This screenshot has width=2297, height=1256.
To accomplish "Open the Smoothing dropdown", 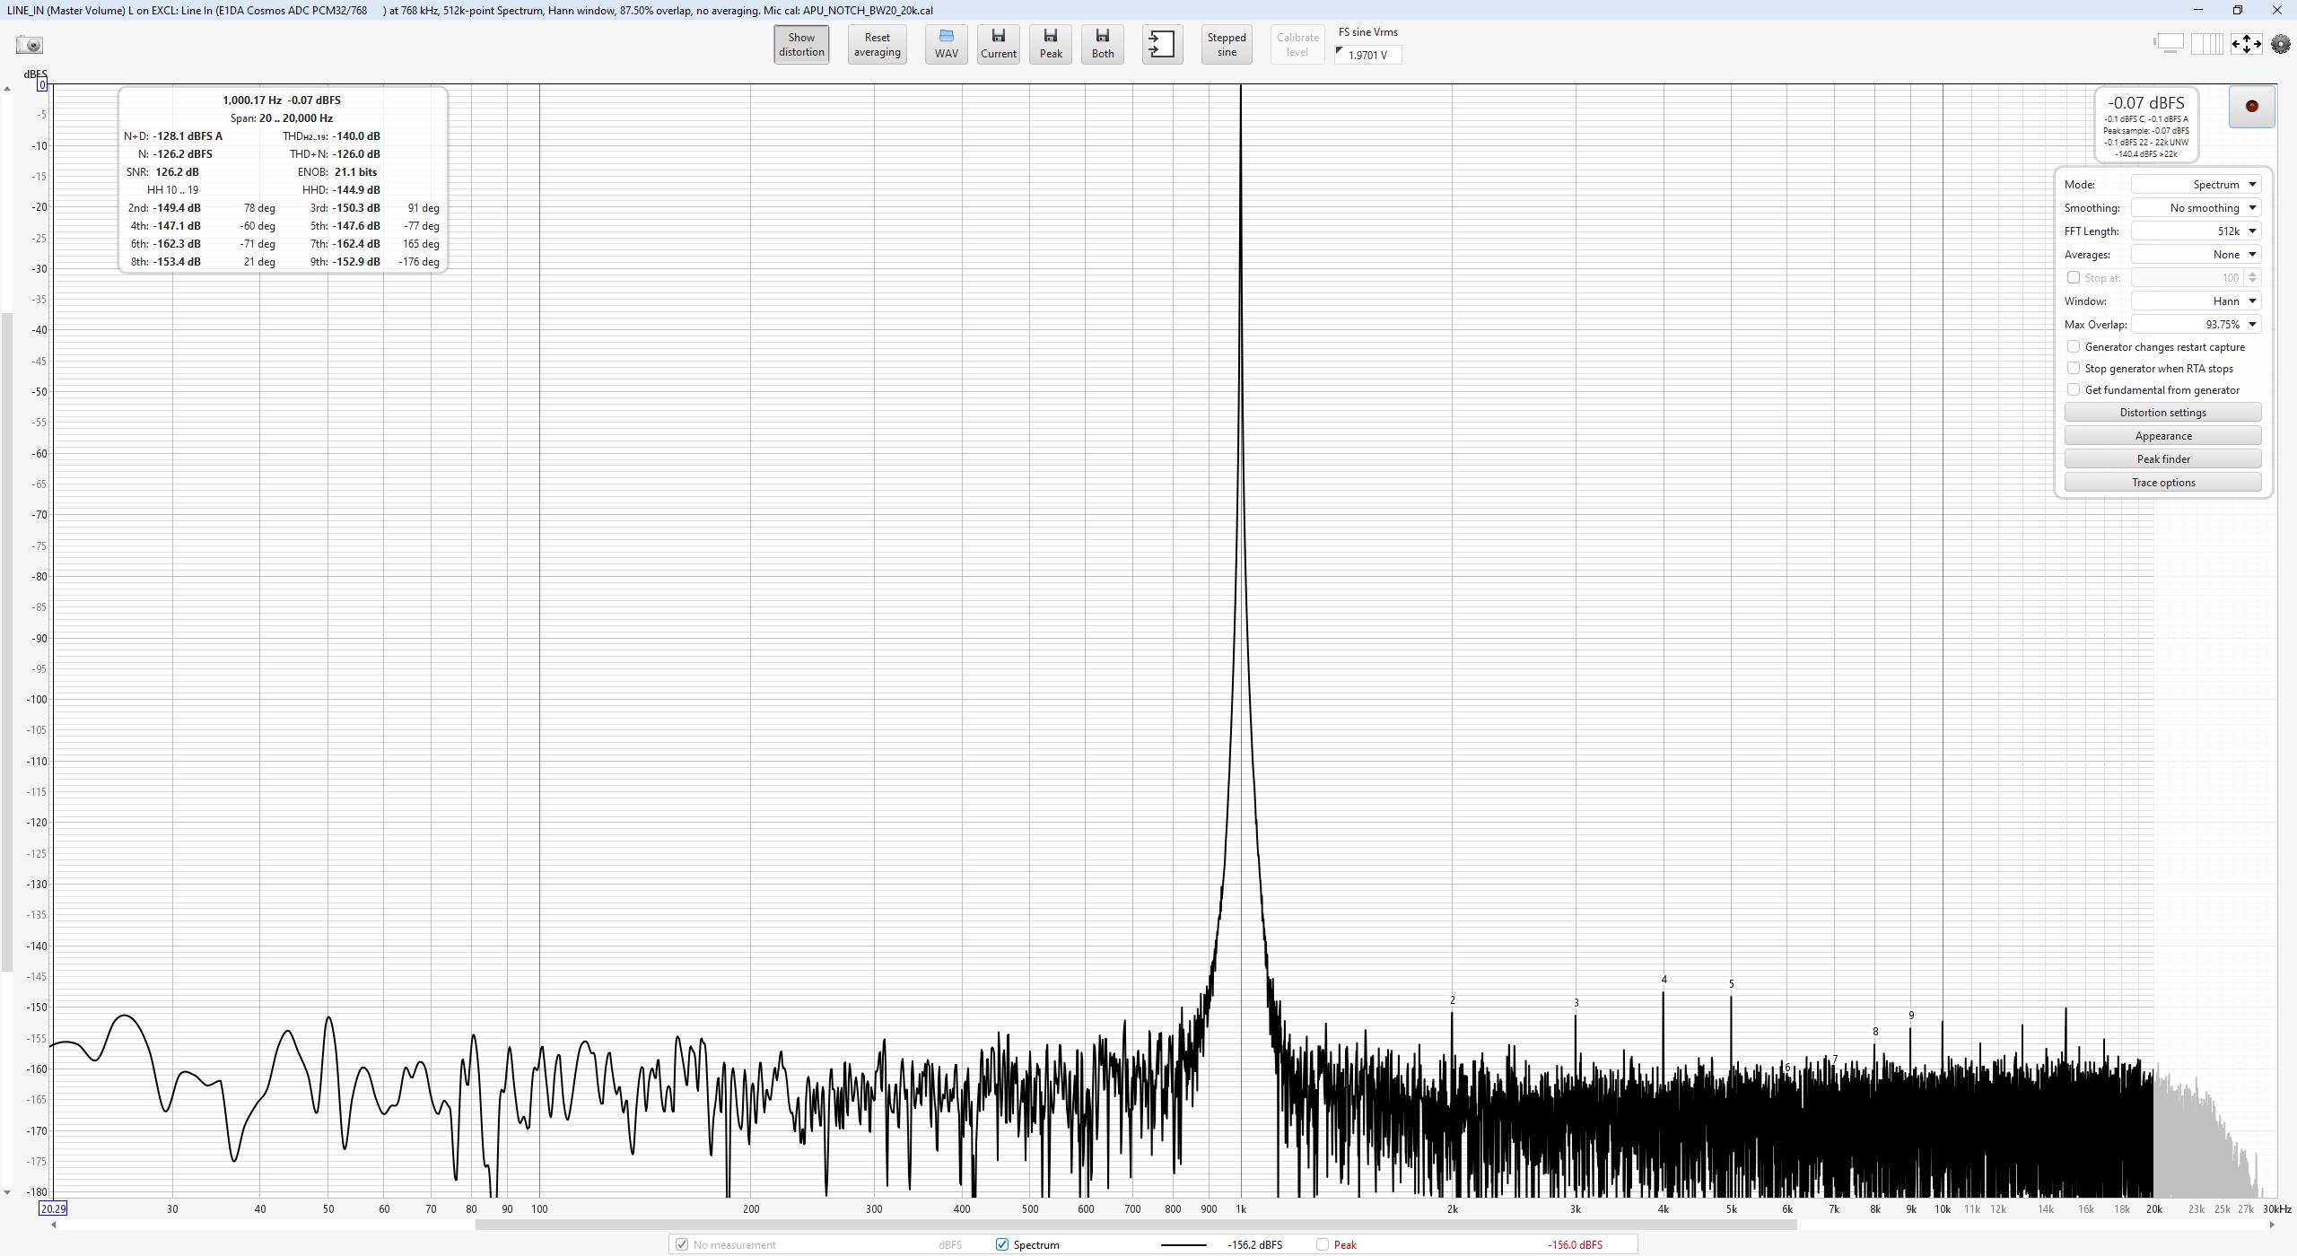I will coord(2196,207).
